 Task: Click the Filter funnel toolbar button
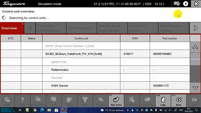[x=85, y=100]
